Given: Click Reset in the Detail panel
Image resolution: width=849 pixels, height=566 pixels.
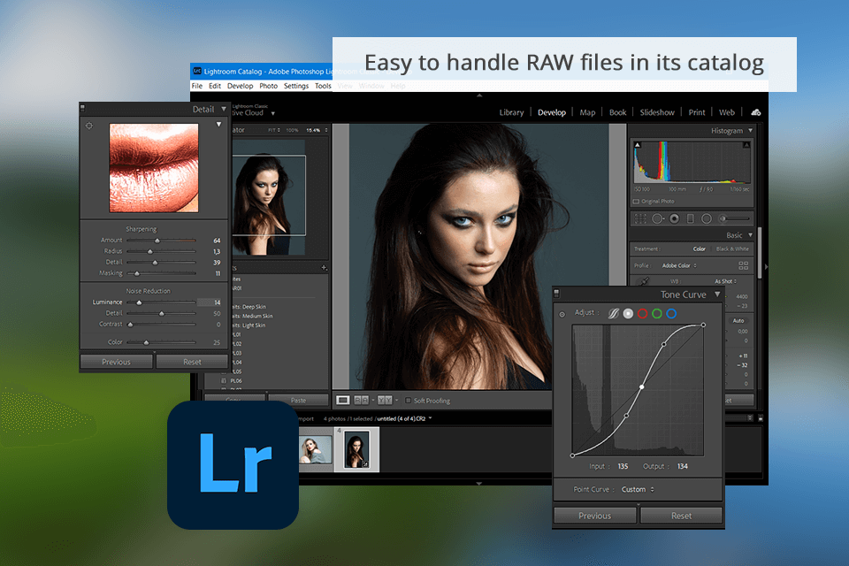Looking at the screenshot, I should [x=192, y=362].
